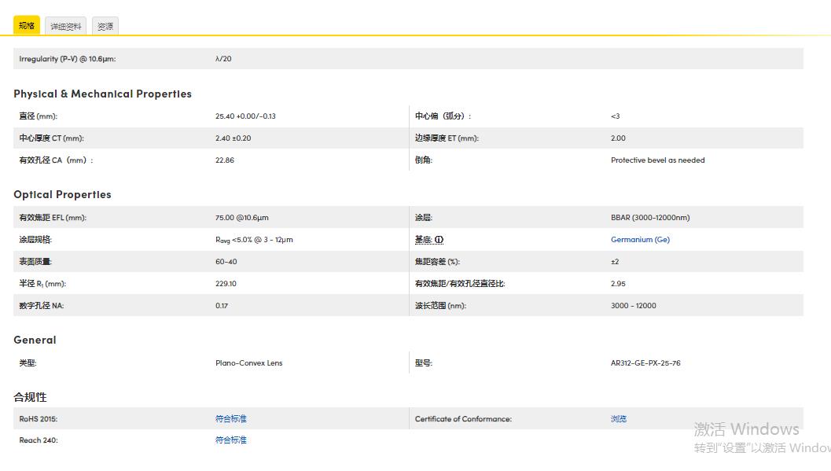Click the model number AR312-GE-PX-25-76
The width and height of the screenshot is (831, 471).
coord(645,362)
